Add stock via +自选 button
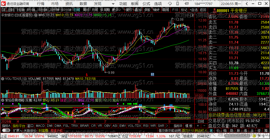The image size is (270, 139). tap(194, 10)
